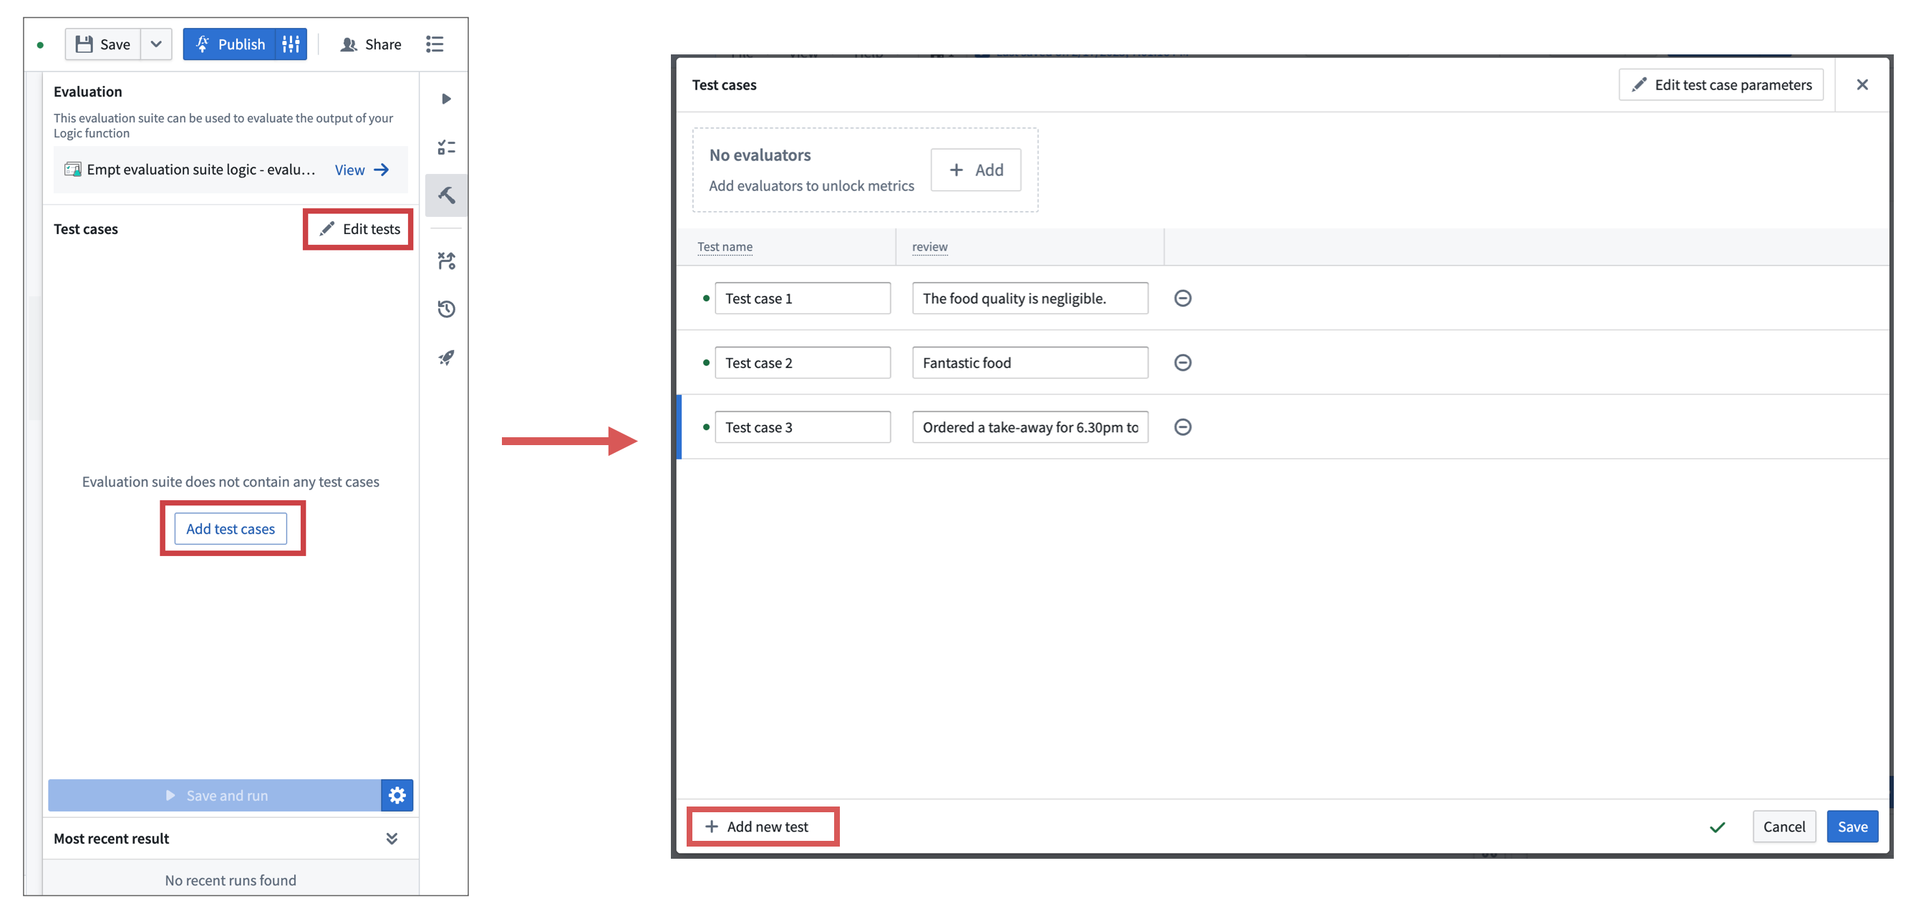Click Add new test in the dialog
Screen dimensions: 1916x916
click(763, 826)
